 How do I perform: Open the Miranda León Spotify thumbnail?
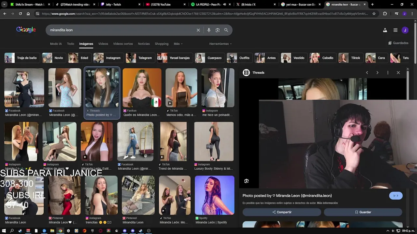[214, 195]
